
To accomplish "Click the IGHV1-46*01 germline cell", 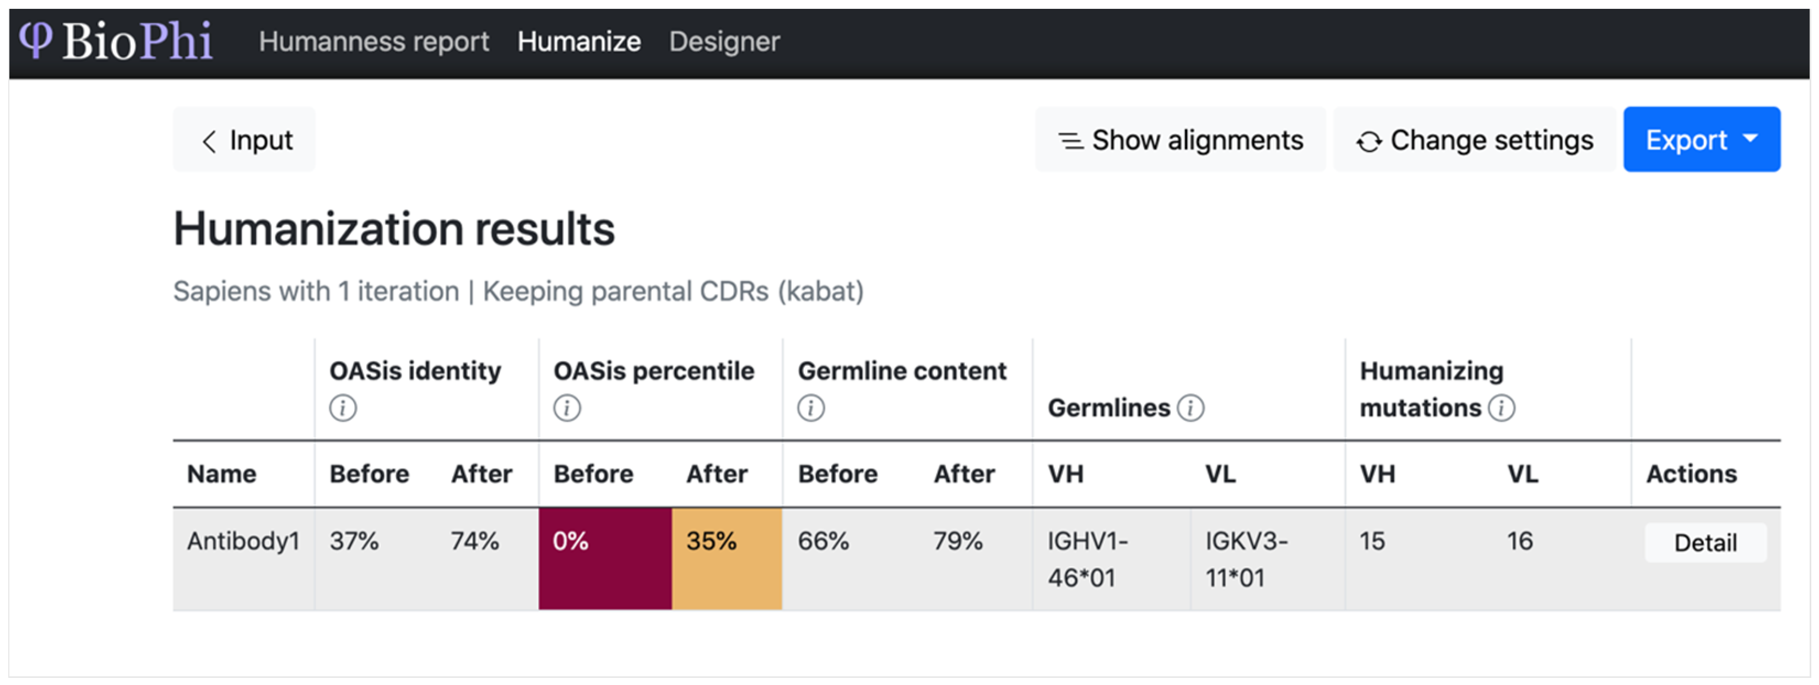I will pos(1087,559).
